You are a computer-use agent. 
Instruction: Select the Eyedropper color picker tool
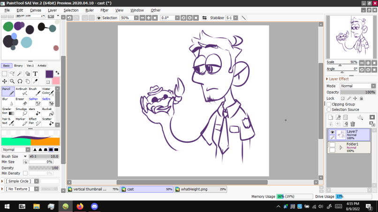35,81
